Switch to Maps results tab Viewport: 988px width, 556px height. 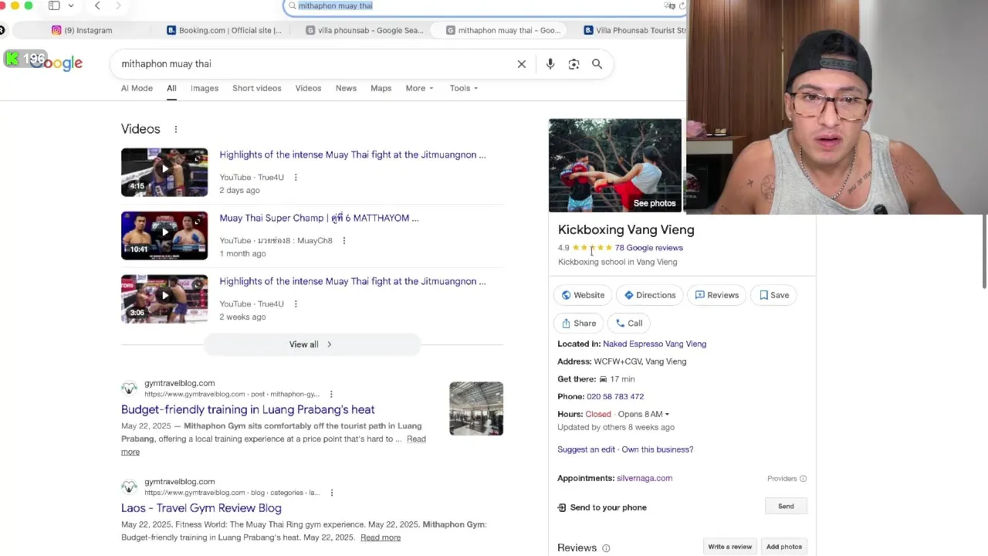coord(381,88)
